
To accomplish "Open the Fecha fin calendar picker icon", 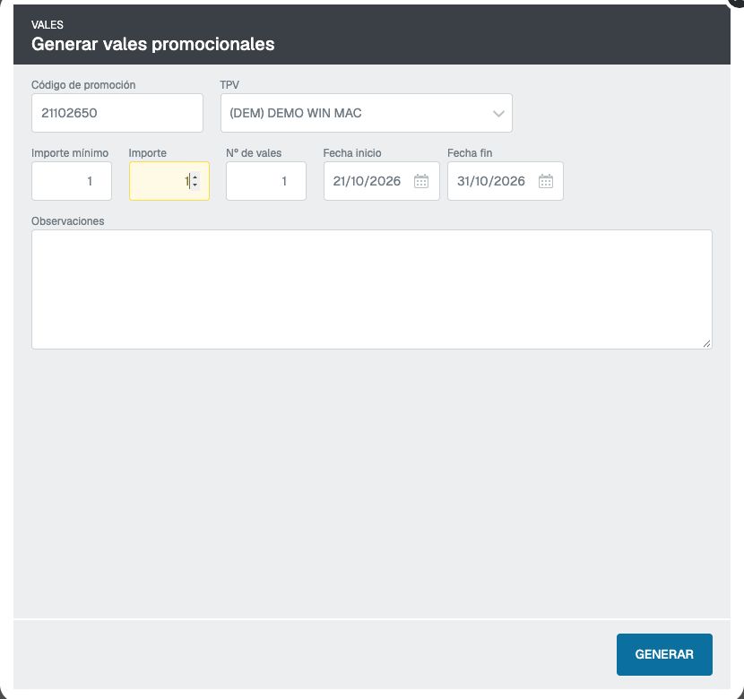I will click(545, 181).
